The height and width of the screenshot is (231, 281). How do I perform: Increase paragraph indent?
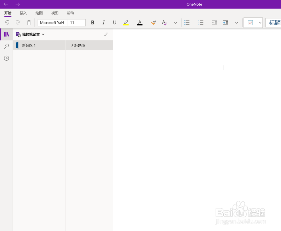tap(225, 22)
